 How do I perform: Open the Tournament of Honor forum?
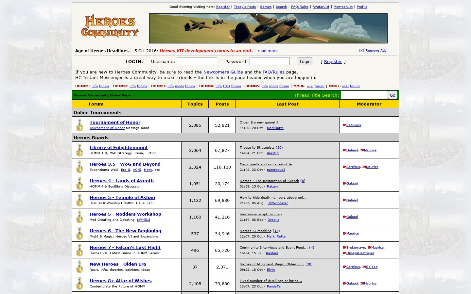(115, 122)
